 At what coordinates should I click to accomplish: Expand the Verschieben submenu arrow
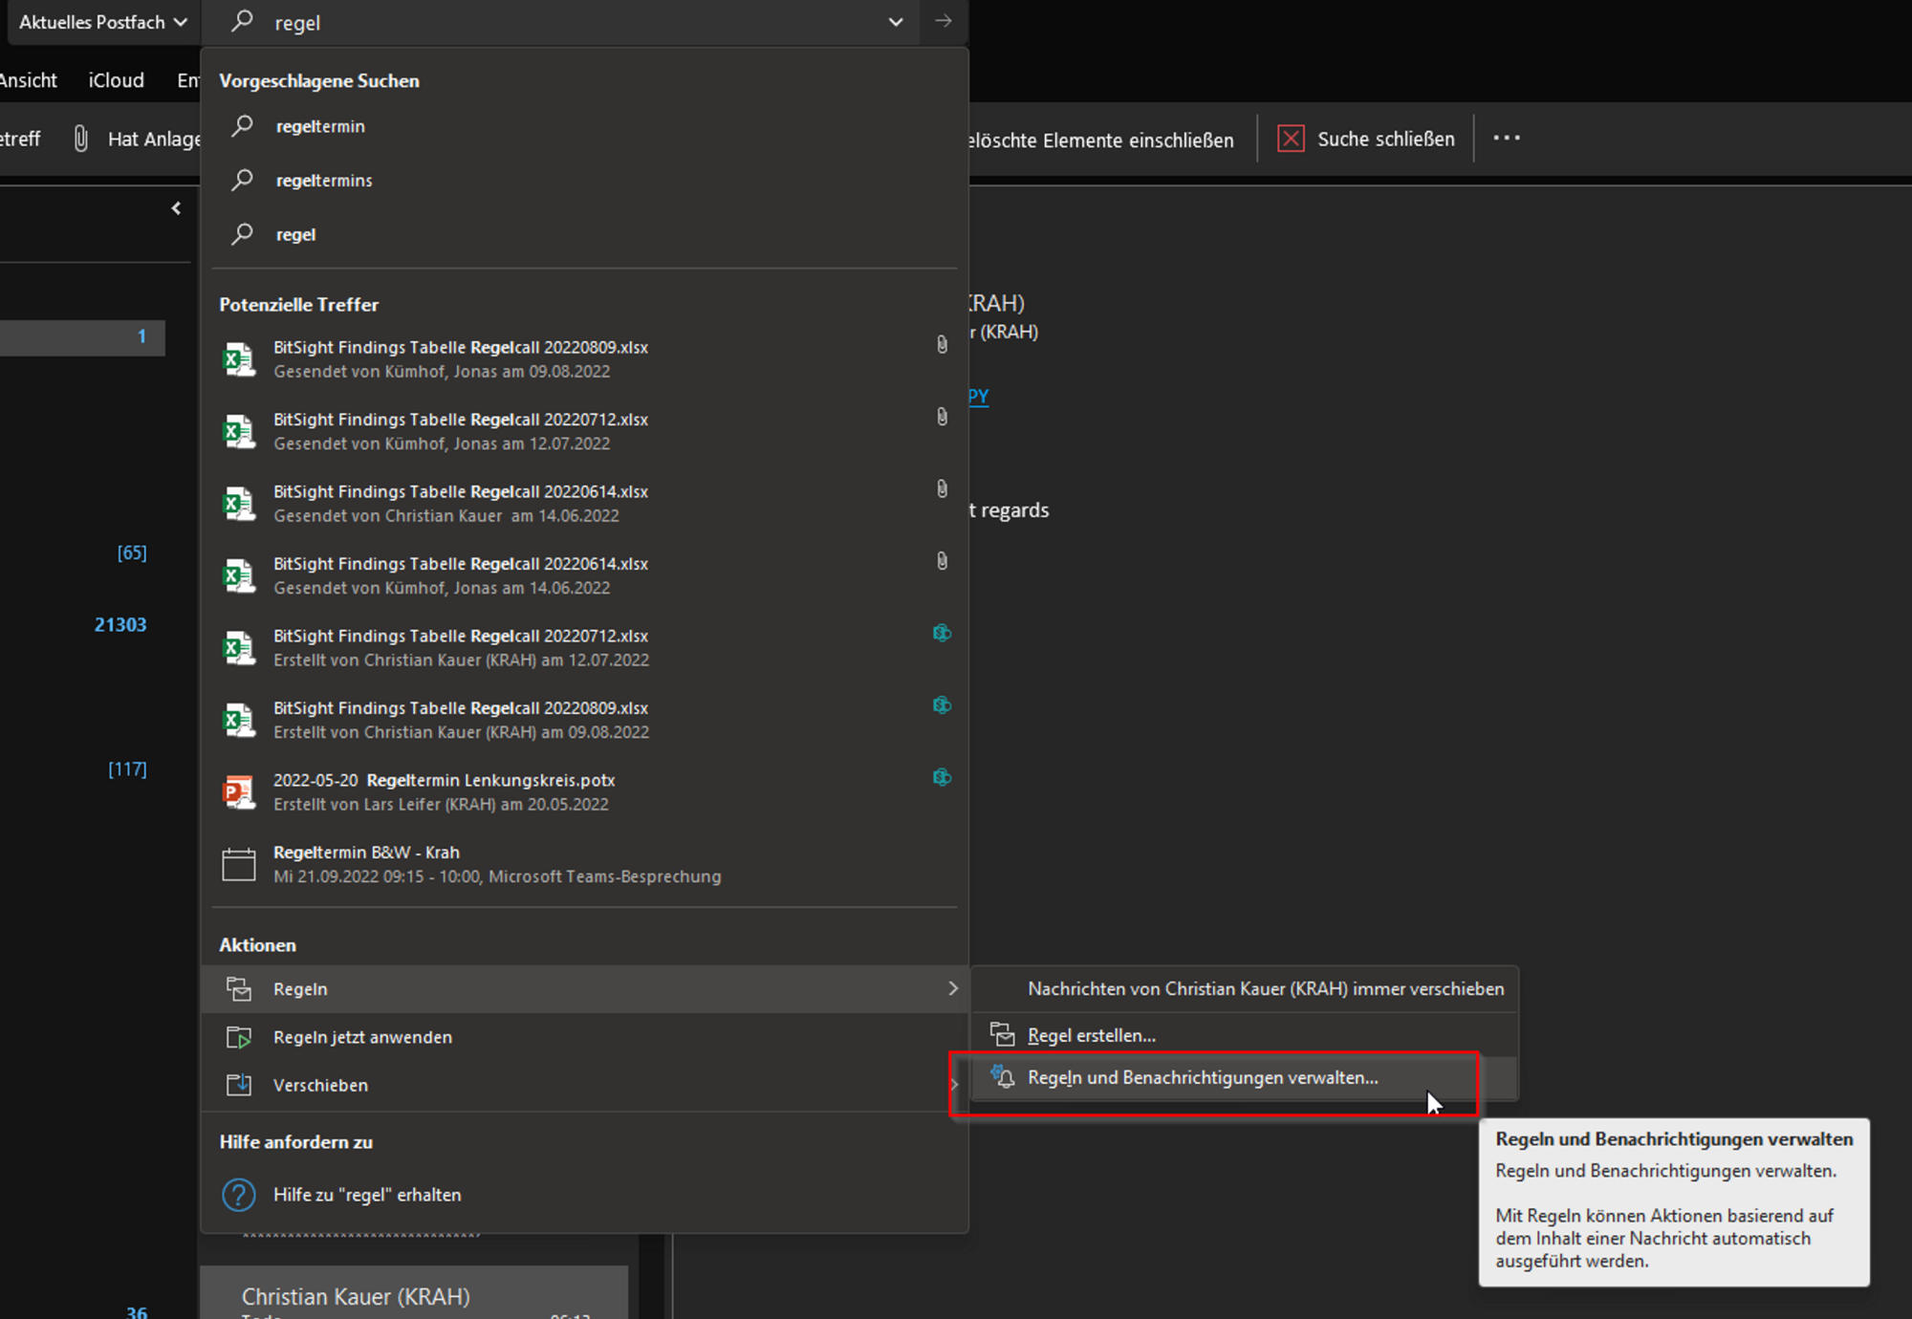click(x=953, y=1084)
